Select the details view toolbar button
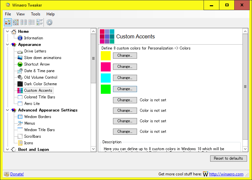252x180 pixels. pos(40,22)
